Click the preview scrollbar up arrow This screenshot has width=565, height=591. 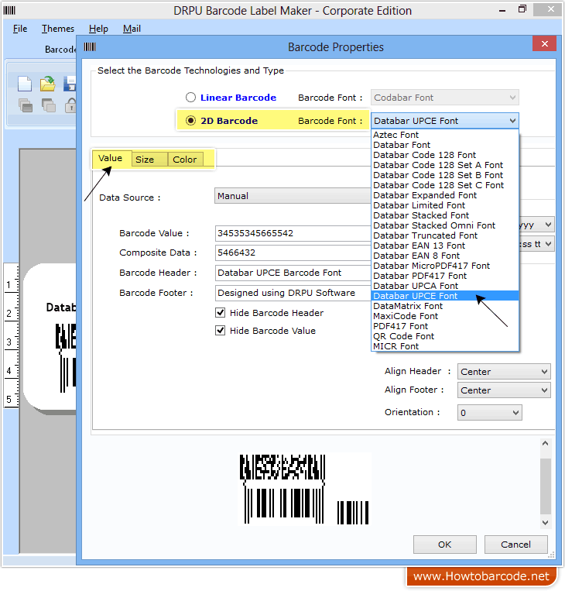pyautogui.click(x=545, y=444)
